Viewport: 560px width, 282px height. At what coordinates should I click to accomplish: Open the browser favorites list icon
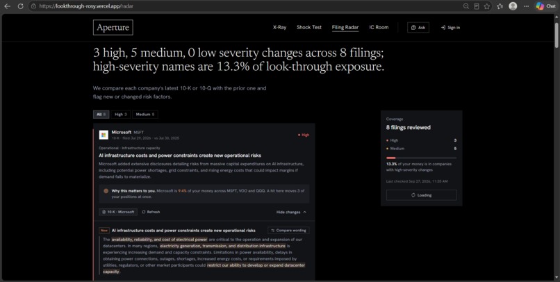coord(500,6)
